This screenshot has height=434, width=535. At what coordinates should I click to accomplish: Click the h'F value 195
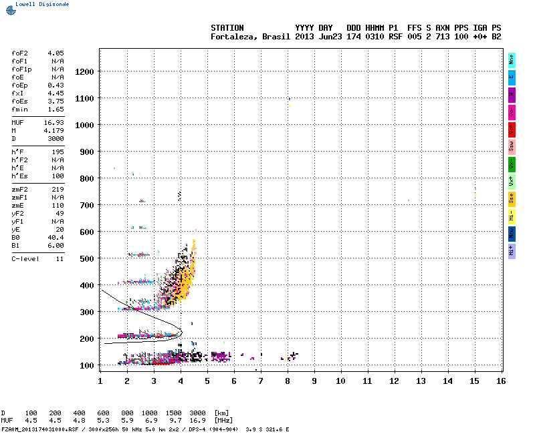(58, 152)
